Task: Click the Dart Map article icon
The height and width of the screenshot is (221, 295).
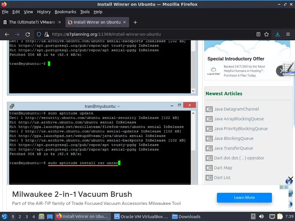Action: coord(209,168)
